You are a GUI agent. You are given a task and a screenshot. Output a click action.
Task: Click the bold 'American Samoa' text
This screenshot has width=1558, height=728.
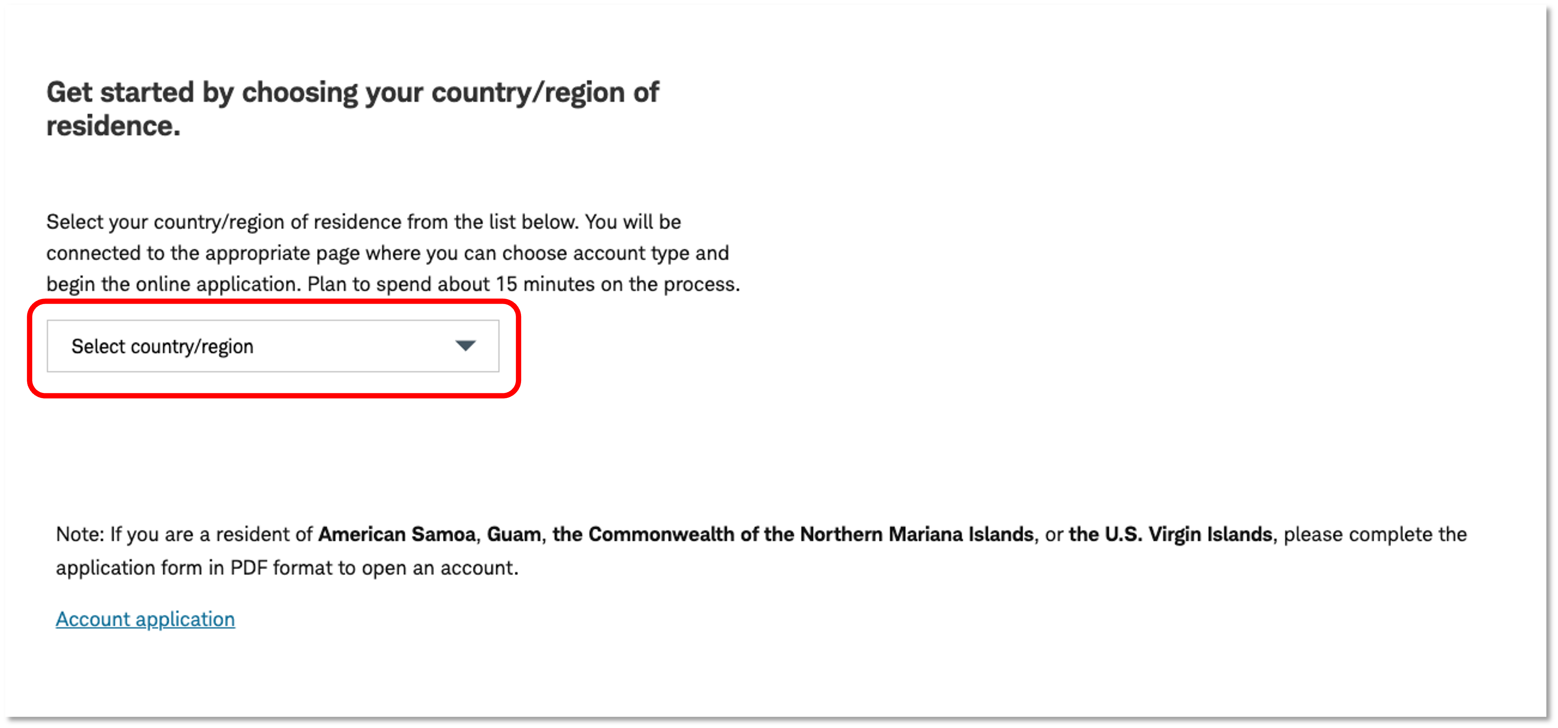coord(397,534)
